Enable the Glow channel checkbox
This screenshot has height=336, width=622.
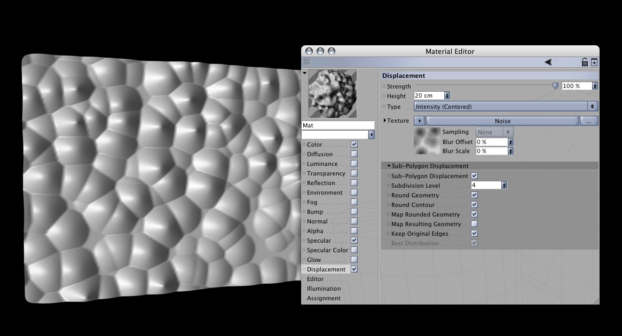(354, 260)
